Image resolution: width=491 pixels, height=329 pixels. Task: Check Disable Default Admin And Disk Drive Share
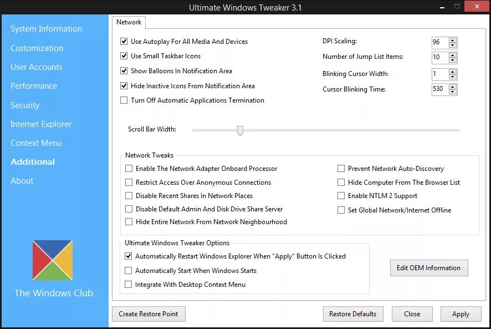coord(129,209)
